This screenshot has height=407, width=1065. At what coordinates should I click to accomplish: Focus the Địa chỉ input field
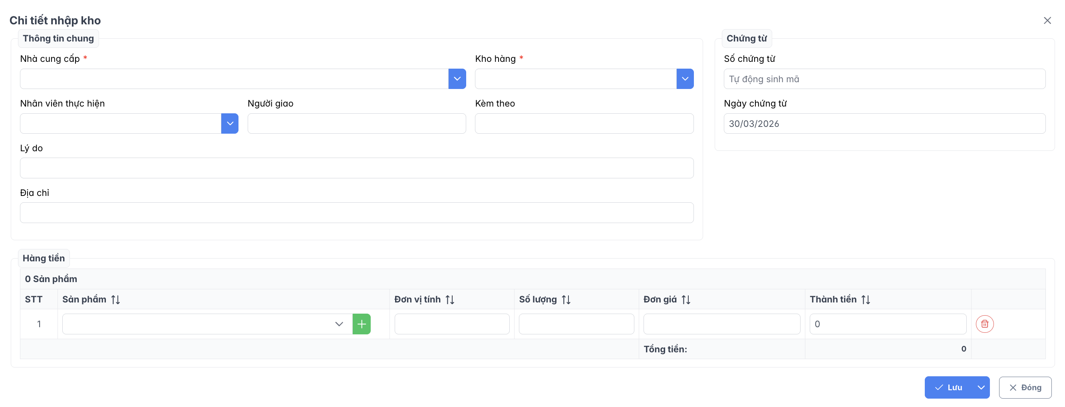pyautogui.click(x=356, y=213)
